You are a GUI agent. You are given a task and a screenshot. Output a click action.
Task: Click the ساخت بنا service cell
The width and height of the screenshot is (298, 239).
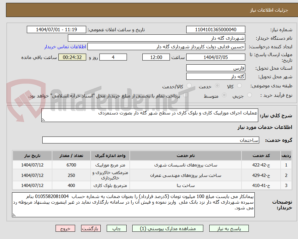pos(186,185)
